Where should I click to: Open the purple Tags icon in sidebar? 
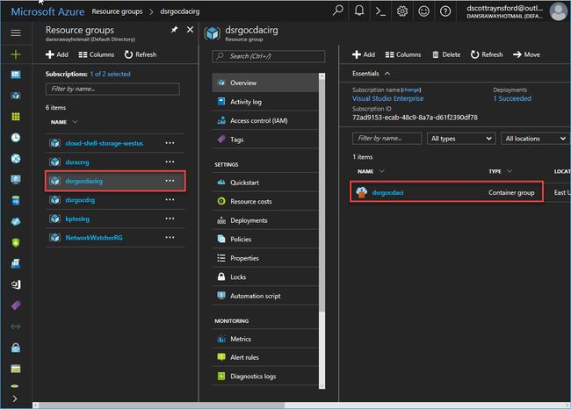(x=16, y=305)
